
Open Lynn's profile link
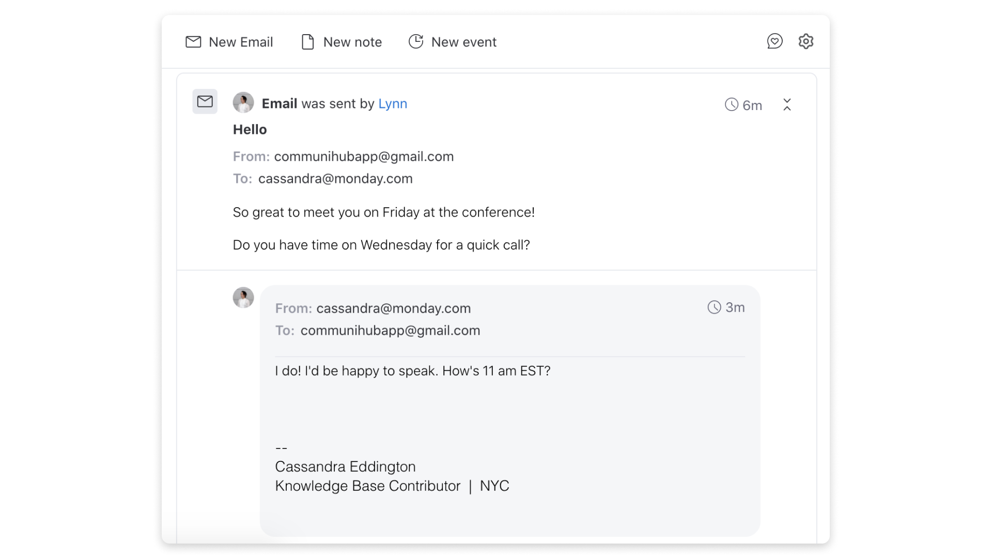click(x=393, y=103)
